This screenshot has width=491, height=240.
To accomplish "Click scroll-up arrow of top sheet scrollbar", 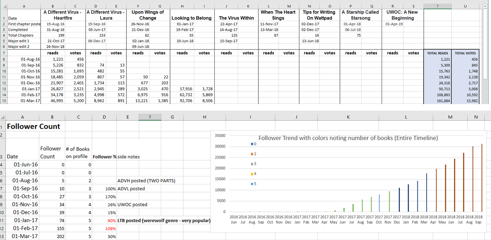I will tap(485, 6).
